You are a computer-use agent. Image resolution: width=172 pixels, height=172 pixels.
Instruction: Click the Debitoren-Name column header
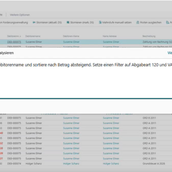[x=71, y=36]
